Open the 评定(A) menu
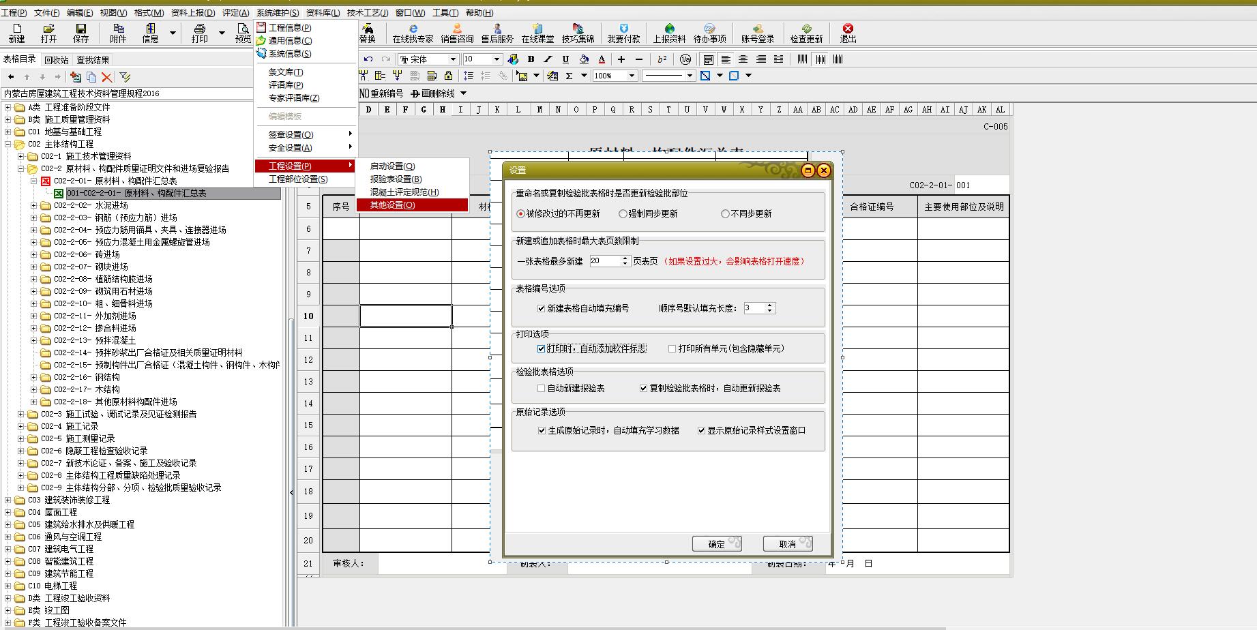The width and height of the screenshot is (1257, 630). [x=235, y=13]
